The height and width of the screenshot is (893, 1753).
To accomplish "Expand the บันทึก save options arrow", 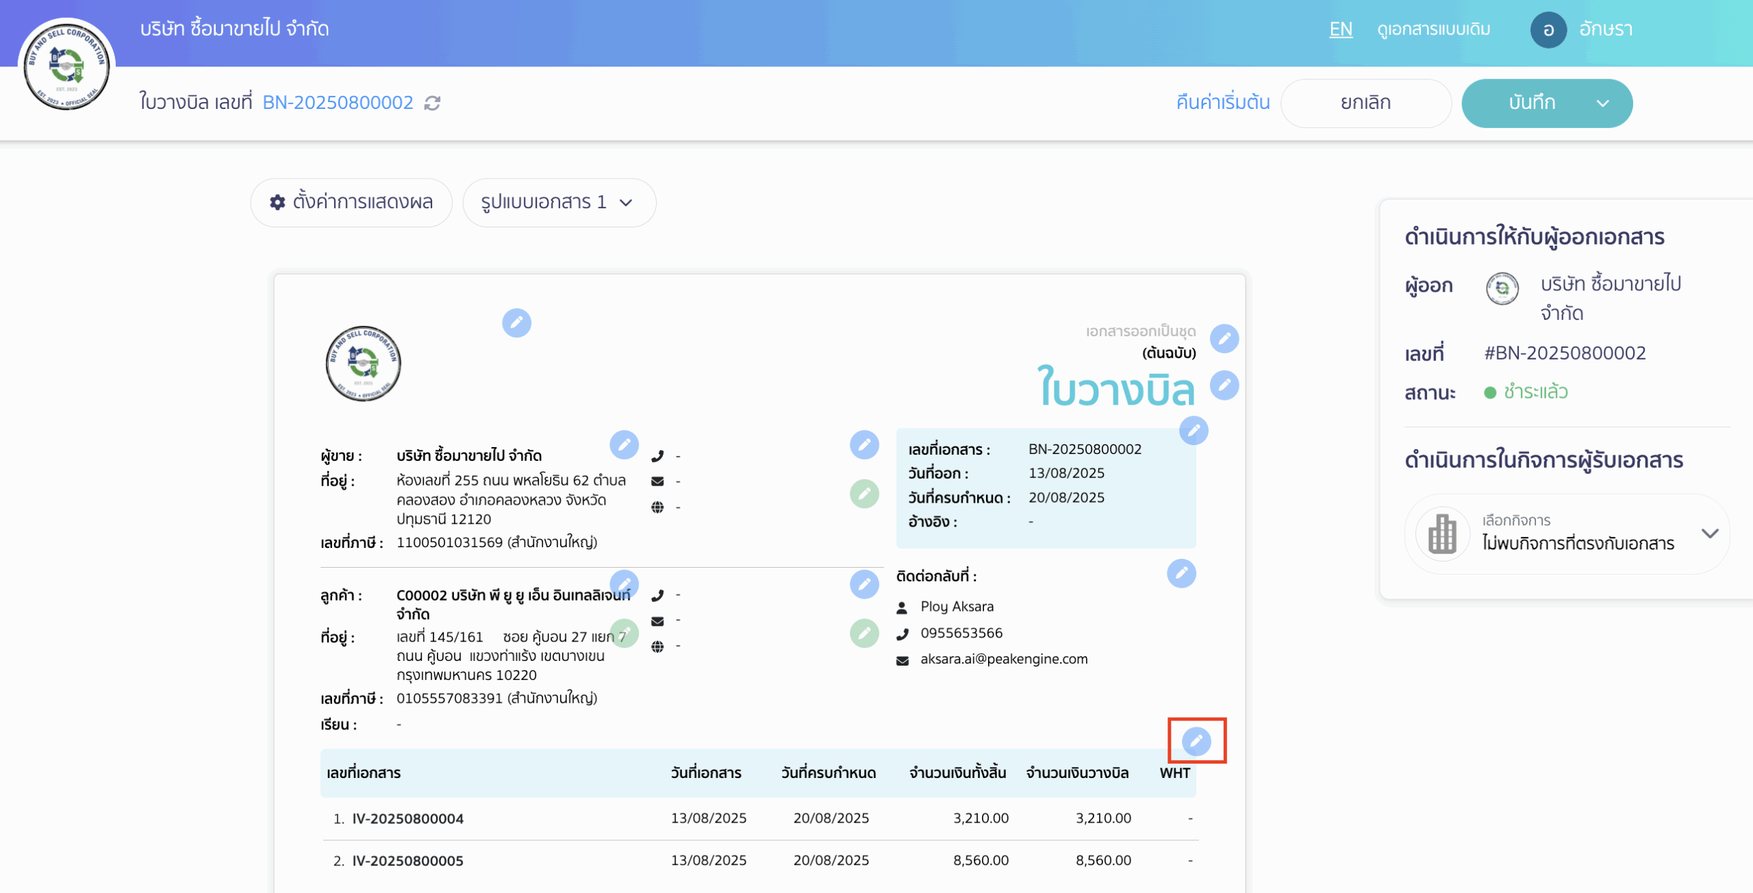I will 1602,103.
